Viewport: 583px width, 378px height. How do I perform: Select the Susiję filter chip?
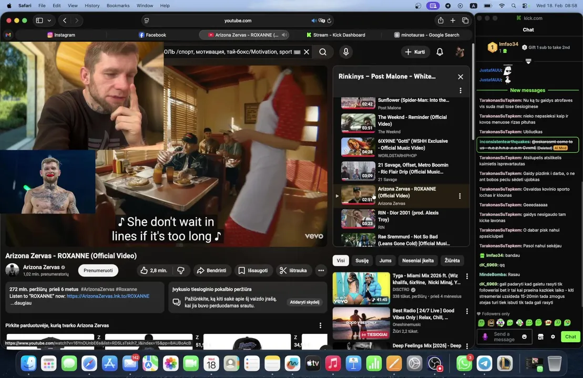[362, 260]
